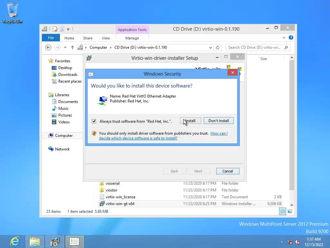Viewport: 330px width, 248px height.
Task: Show hidden system tray icons arrow
Action: (282, 242)
